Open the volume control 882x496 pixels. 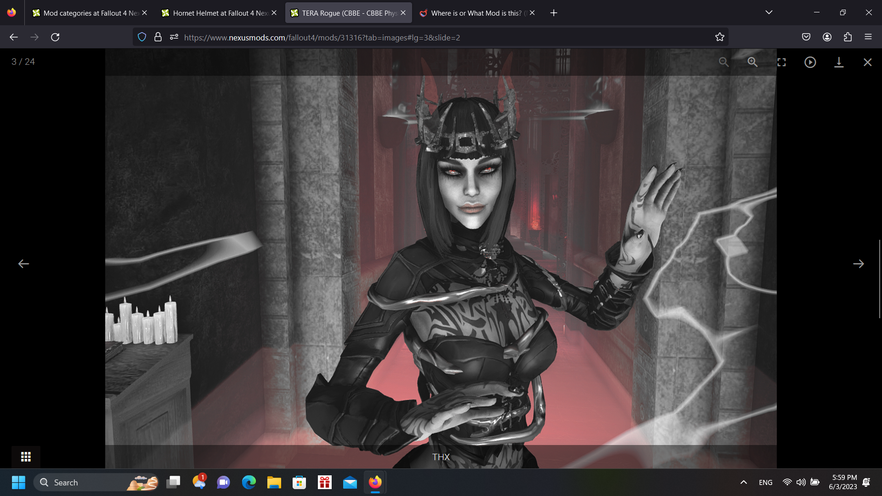click(x=801, y=482)
